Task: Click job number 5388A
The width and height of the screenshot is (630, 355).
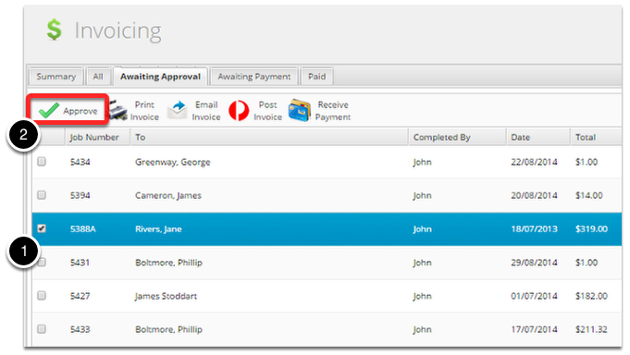Action: click(x=82, y=229)
